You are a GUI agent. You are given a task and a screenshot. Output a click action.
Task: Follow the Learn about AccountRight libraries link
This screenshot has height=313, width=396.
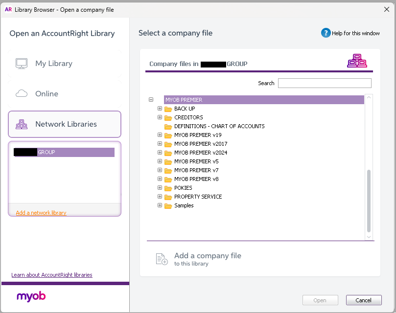[x=52, y=275]
